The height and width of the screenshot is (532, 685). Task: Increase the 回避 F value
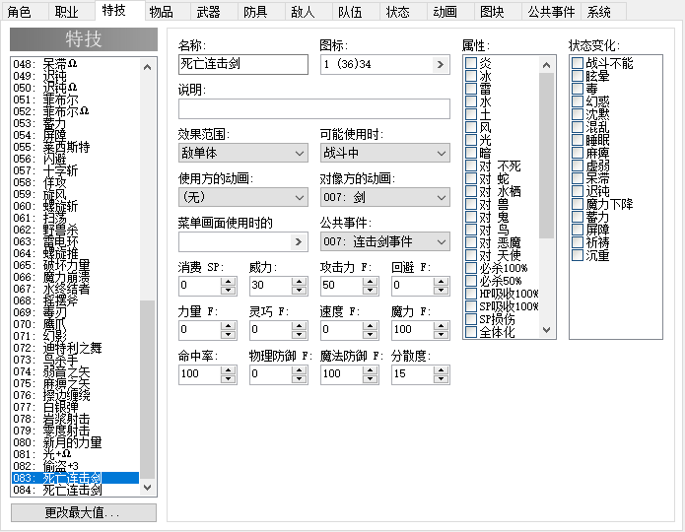pyautogui.click(x=442, y=282)
